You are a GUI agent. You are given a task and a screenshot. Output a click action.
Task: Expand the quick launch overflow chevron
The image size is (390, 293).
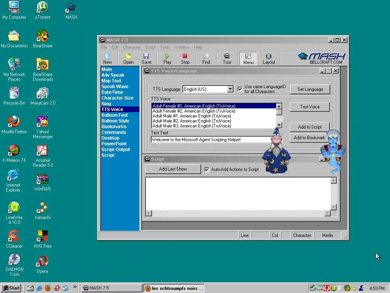tap(75, 287)
